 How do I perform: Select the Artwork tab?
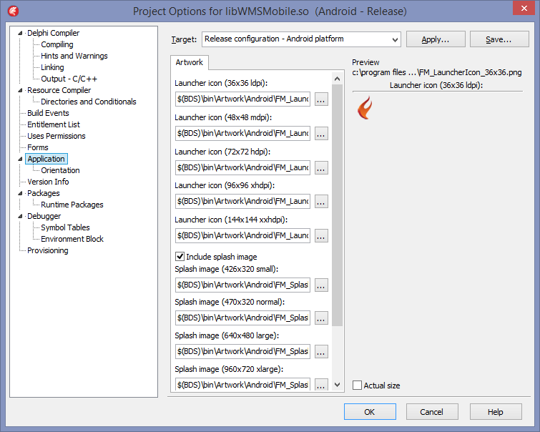click(x=189, y=62)
